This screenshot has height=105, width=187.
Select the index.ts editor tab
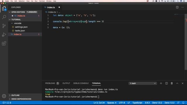click(51, 7)
